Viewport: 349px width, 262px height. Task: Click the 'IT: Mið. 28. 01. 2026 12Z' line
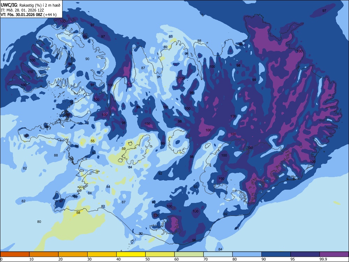pyautogui.click(x=22, y=10)
